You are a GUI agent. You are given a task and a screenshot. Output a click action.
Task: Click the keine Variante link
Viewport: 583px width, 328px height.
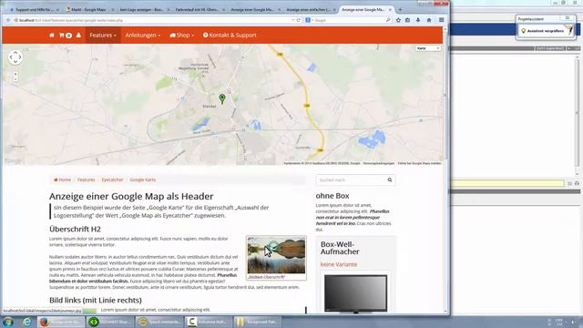tap(338, 264)
